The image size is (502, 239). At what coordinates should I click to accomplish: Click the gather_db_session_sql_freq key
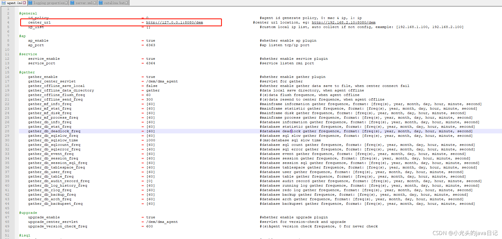(58, 163)
